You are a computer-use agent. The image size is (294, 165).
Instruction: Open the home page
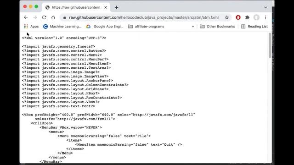tap(53, 17)
